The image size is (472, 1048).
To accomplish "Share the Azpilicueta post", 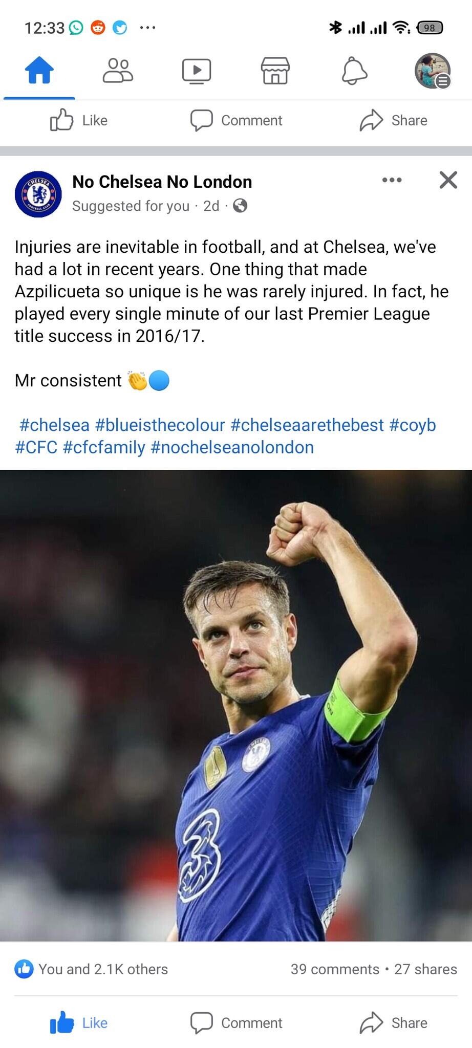I will click(x=393, y=1022).
